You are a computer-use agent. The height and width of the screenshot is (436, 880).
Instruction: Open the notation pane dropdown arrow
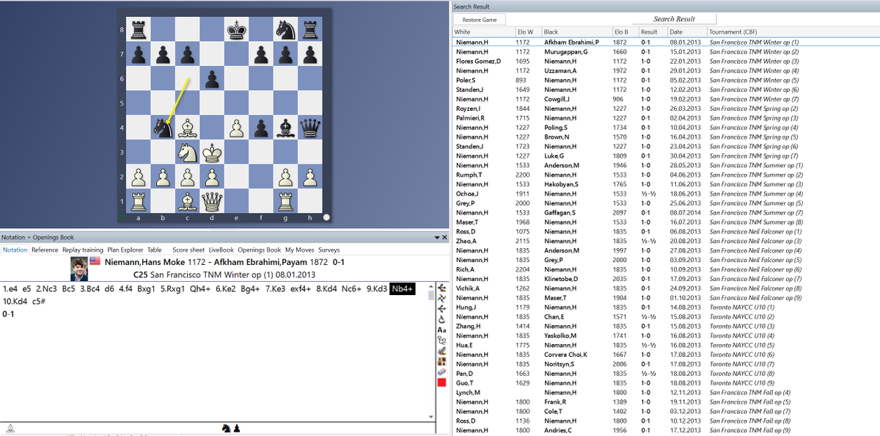[436, 238]
